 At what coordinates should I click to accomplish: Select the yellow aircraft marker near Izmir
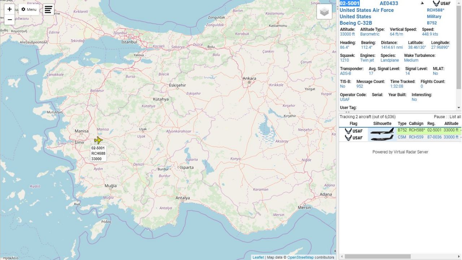(x=98, y=140)
